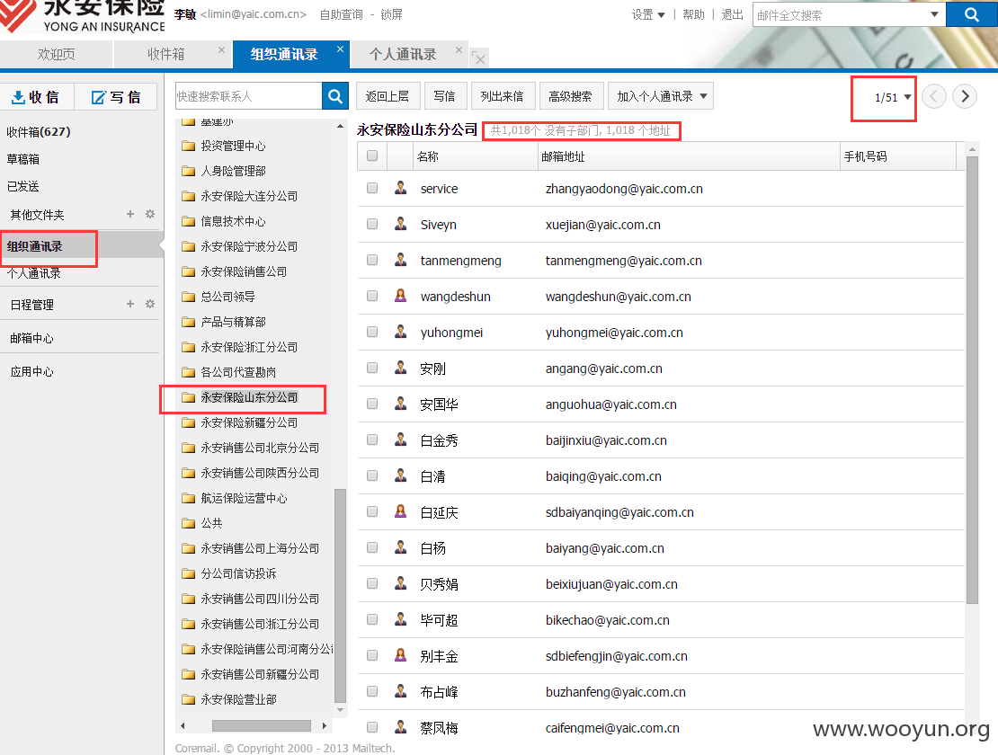This screenshot has width=998, height=755.
Task: Switch to the 欢迎页 tab
Action: point(56,54)
